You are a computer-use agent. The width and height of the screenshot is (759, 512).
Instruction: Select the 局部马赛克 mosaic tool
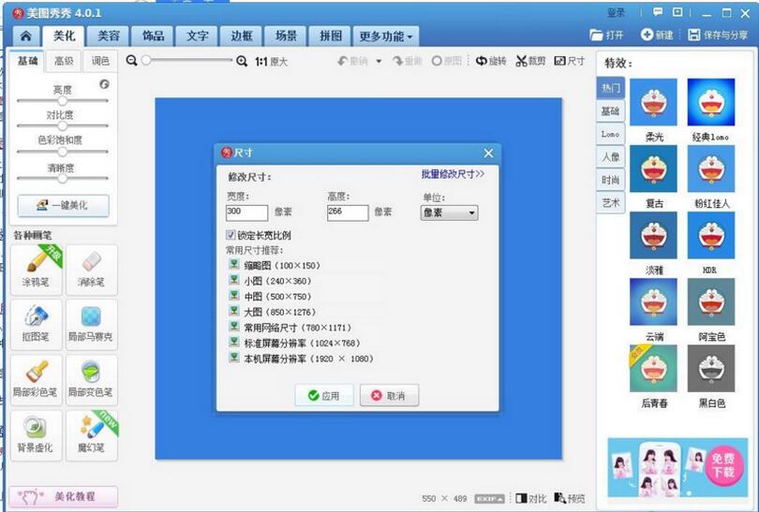tap(92, 325)
